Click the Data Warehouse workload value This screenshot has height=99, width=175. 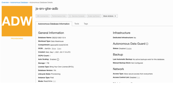[x=57, y=41]
